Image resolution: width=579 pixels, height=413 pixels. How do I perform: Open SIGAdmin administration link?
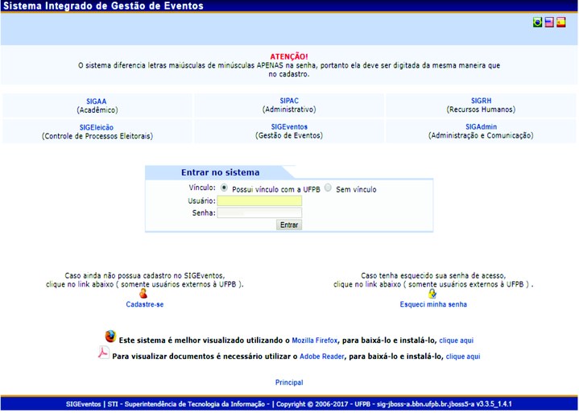481,127
